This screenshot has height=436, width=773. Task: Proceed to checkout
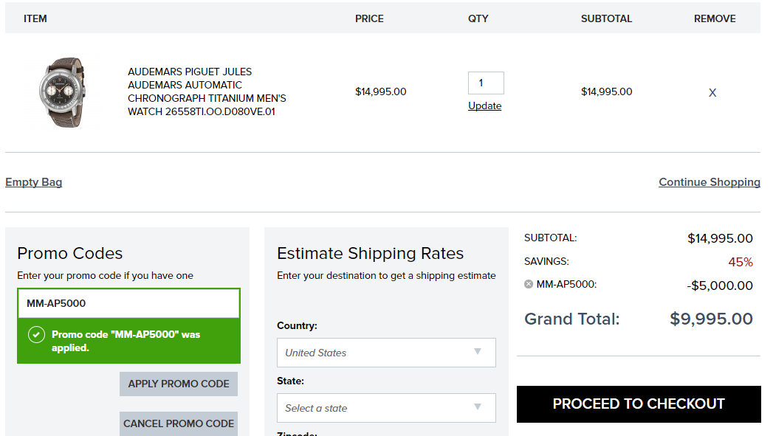[639, 404]
